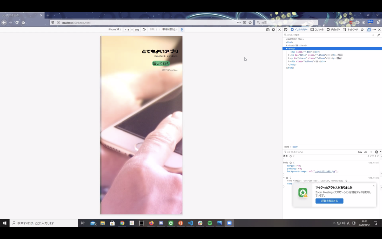Viewport: 382px width, 239px height.
Task: Open the DPR dropdown
Action: tap(155, 30)
